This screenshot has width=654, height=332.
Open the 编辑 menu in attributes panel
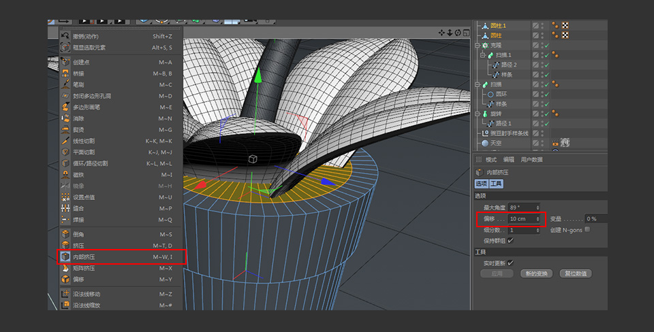[x=508, y=160]
